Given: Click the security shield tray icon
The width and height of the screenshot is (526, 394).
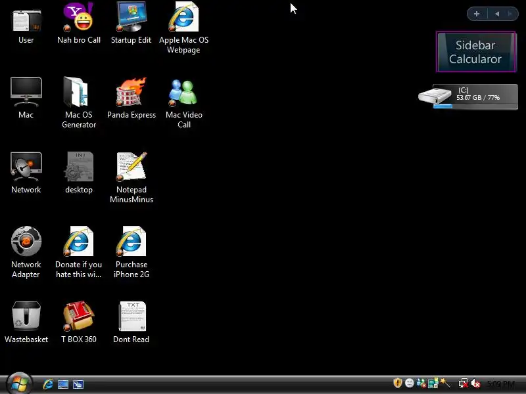Looking at the screenshot, I should coord(398,383).
